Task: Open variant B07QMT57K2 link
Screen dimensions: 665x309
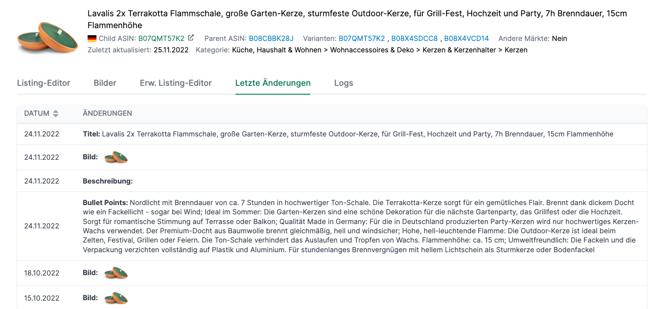Action: click(x=362, y=39)
